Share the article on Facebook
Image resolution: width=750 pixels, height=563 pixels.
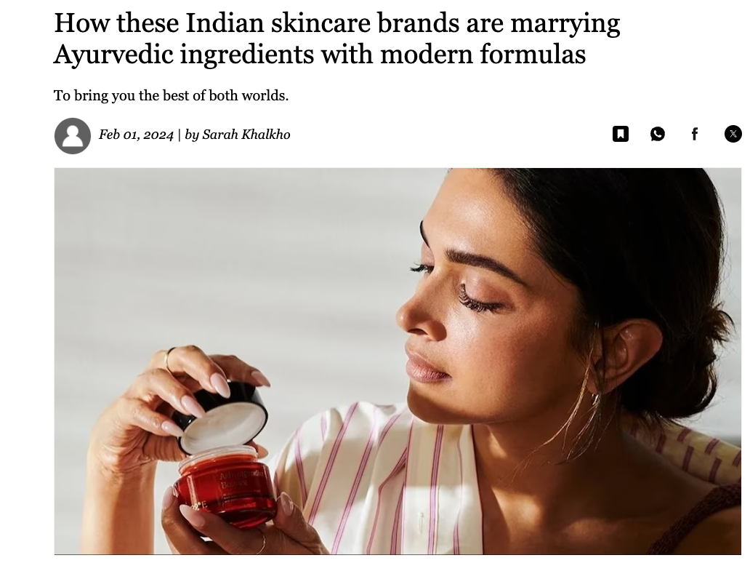pos(695,134)
